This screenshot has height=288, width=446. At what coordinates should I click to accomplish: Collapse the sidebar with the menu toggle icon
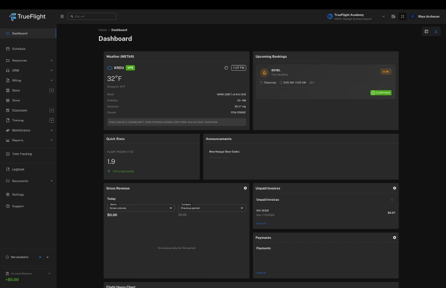click(x=62, y=17)
